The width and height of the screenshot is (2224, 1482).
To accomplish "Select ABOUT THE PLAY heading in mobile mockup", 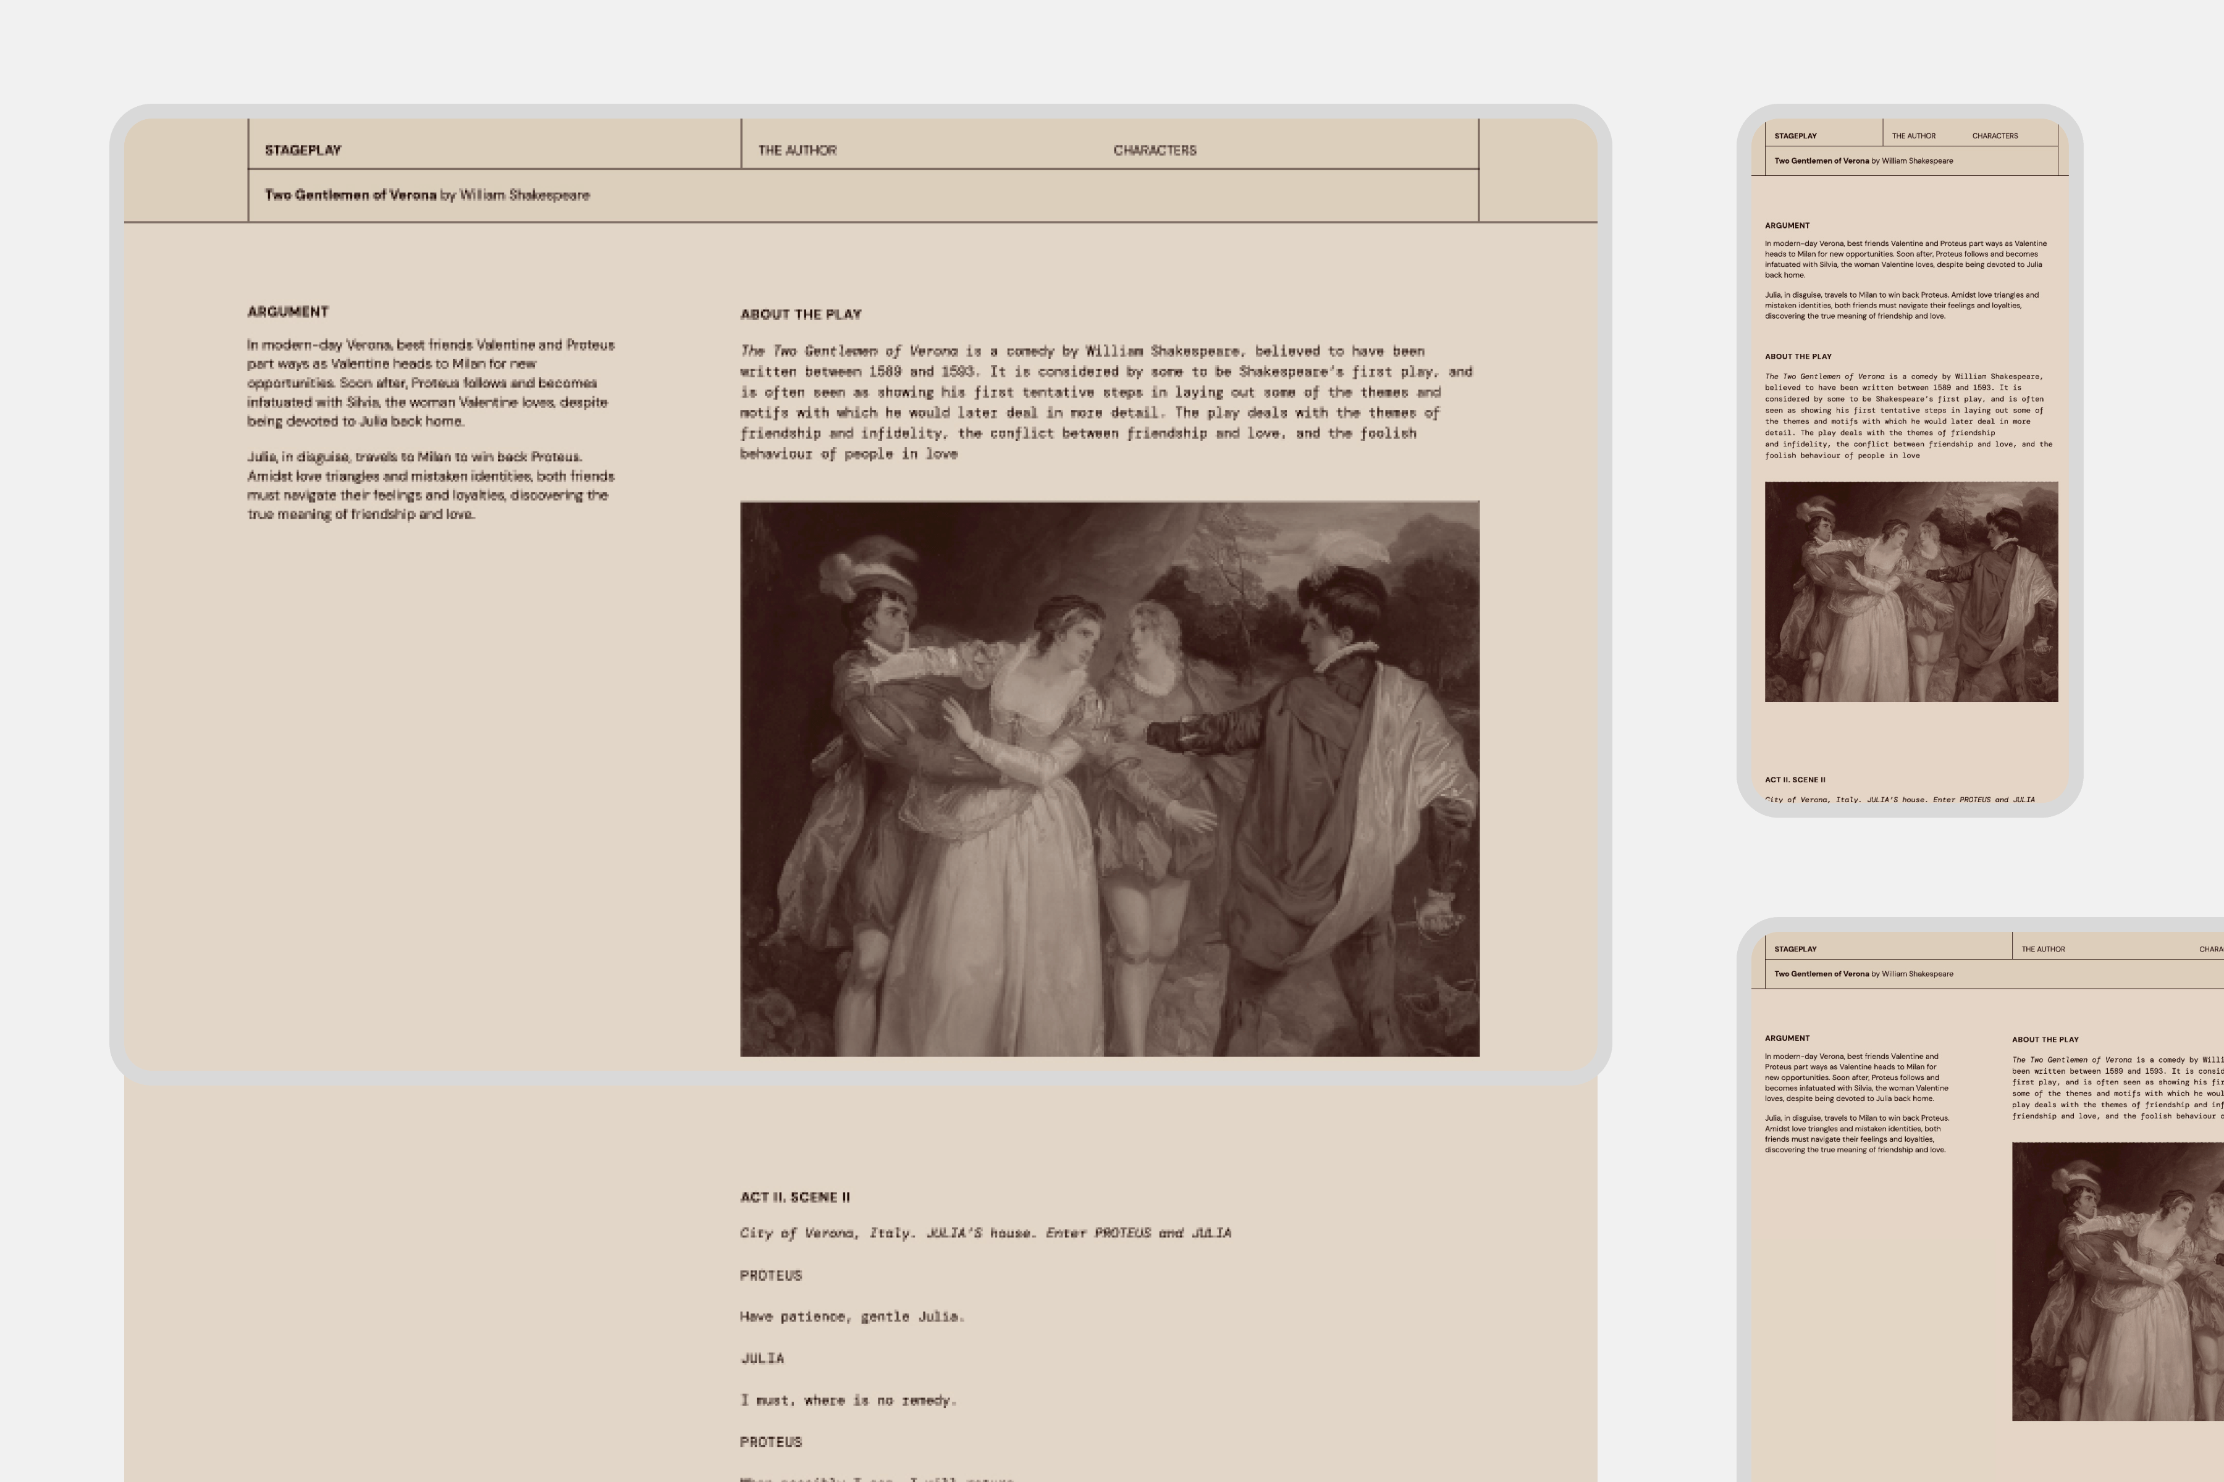I will [1798, 356].
